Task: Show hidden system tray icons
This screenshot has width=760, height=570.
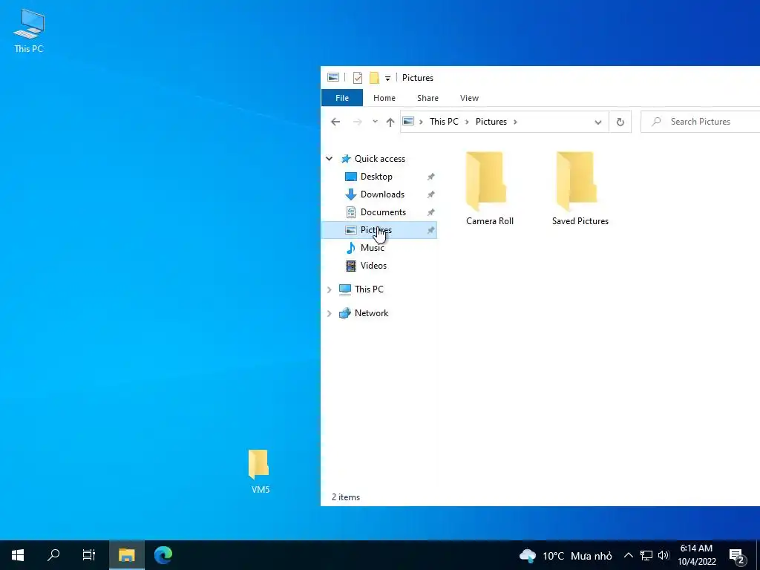Action: pyautogui.click(x=628, y=555)
